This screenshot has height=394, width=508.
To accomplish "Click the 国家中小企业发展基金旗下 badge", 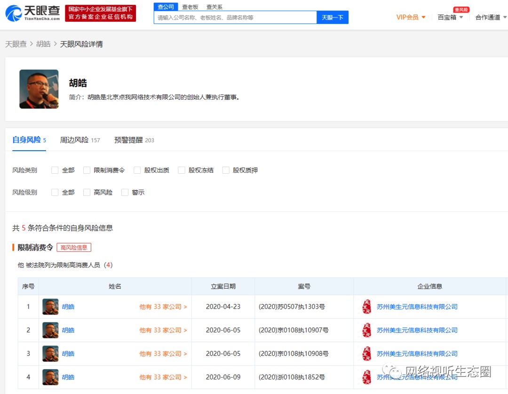I will 100,13.
